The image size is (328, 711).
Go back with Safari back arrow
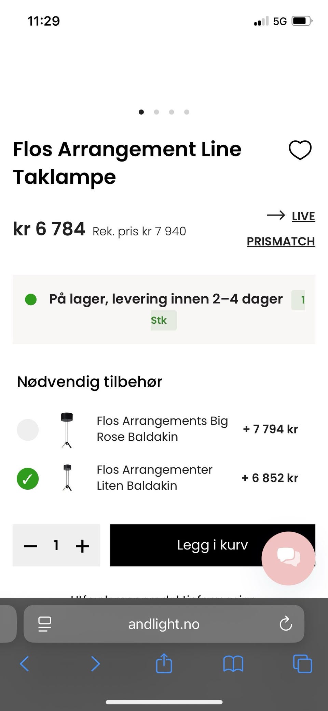25,664
